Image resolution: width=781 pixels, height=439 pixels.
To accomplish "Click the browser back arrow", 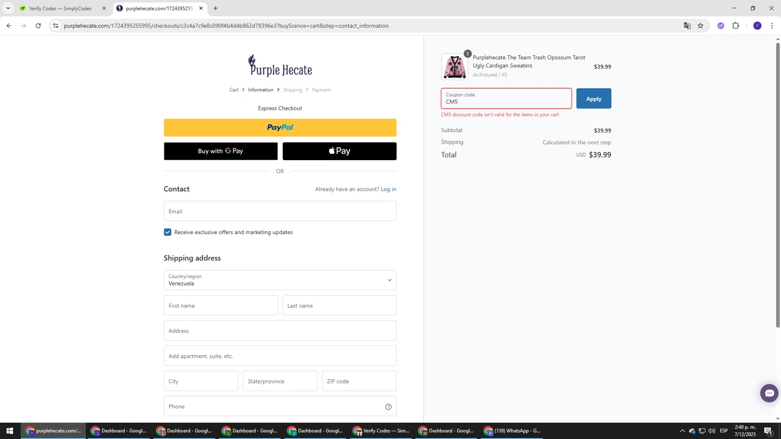I will 9,25.
